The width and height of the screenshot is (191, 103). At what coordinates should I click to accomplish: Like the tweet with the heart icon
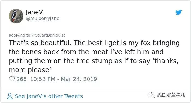click(x=12, y=79)
